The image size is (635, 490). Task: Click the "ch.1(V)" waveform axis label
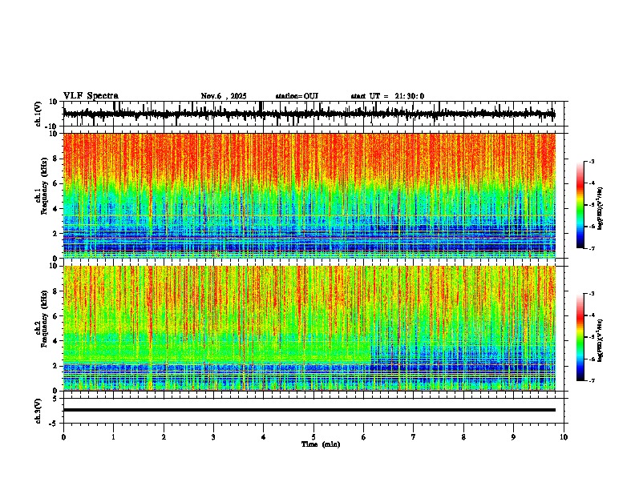[38, 114]
